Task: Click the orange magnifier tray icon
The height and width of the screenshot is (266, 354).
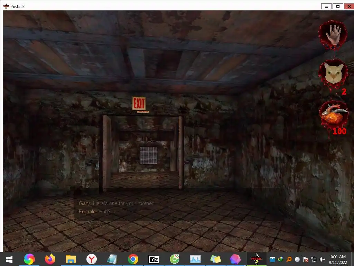Action: pyautogui.click(x=289, y=259)
